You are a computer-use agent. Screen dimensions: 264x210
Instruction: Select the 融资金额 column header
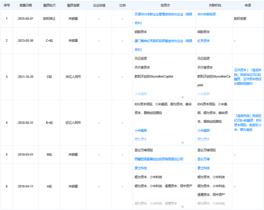[73, 5]
